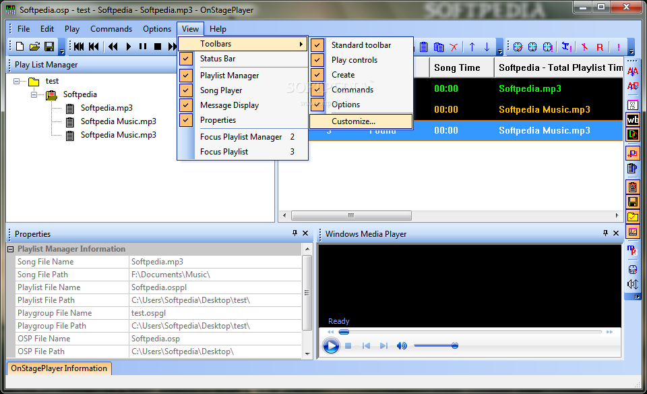
Task: Open the File menu
Action: [24, 29]
